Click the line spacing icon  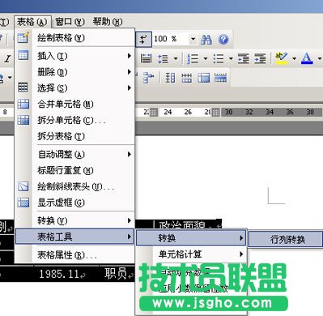tap(163, 58)
